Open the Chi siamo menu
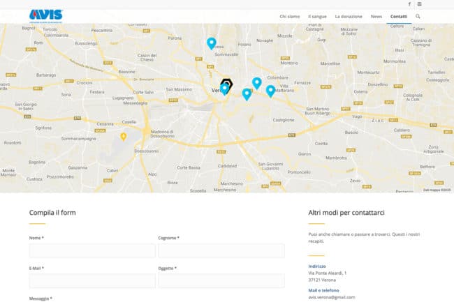Image resolution: width=454 pixels, height=302 pixels. (290, 15)
